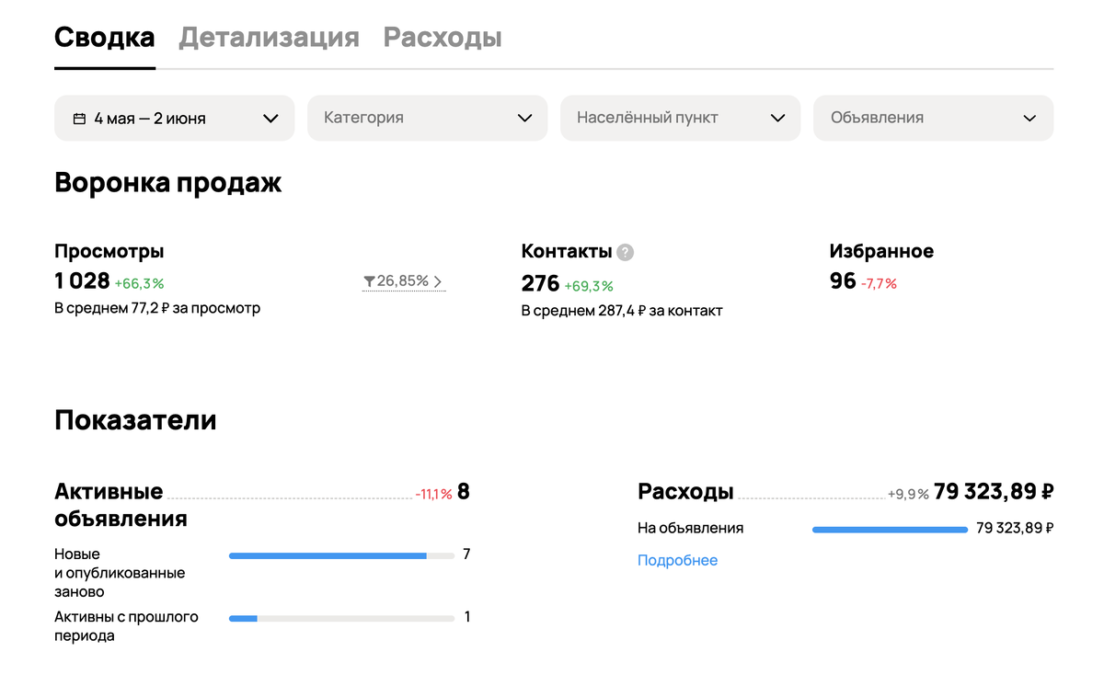The height and width of the screenshot is (697, 1104).
Task: Click the 'Новые и опубликованные заново' label
Action: point(120,573)
